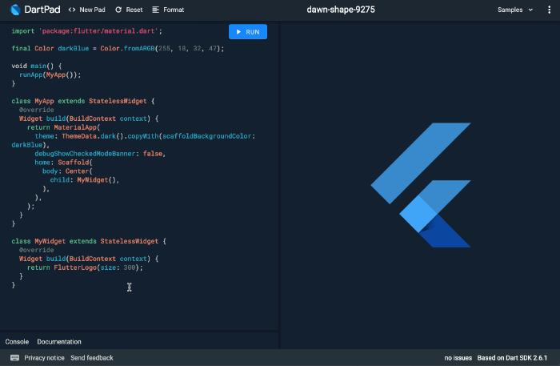The width and height of the screenshot is (560, 366).
Task: Click the keyboard shortcuts icon in footer
Action: (14, 358)
